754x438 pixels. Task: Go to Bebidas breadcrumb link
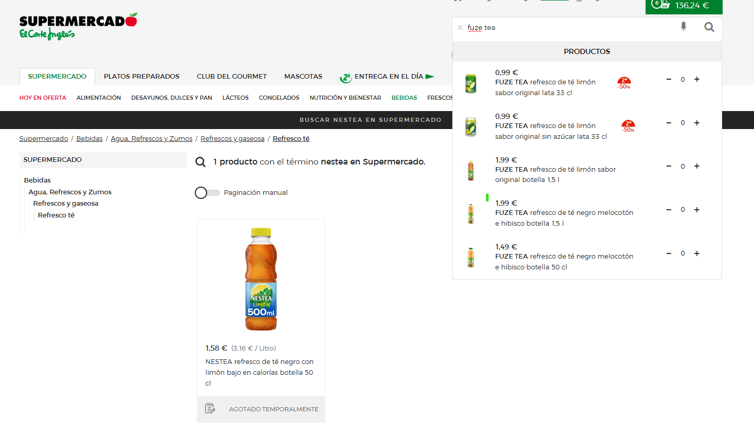tap(89, 139)
